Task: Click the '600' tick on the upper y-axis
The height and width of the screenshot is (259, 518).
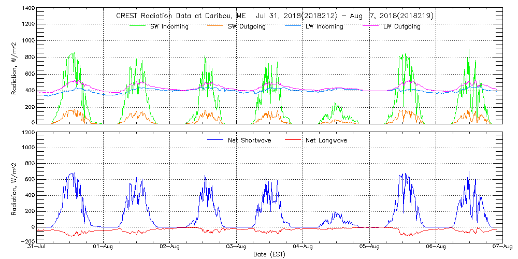Action: (x=30, y=74)
